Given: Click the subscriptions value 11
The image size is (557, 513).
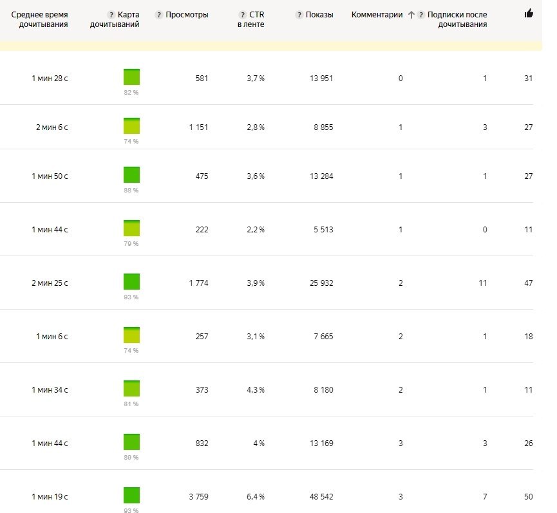Looking at the screenshot, I should point(483,283).
